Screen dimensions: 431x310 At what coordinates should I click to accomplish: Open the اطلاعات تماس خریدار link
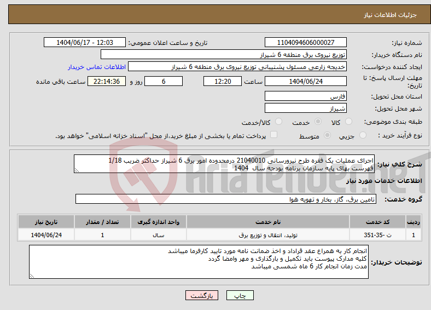[x=97, y=67]
